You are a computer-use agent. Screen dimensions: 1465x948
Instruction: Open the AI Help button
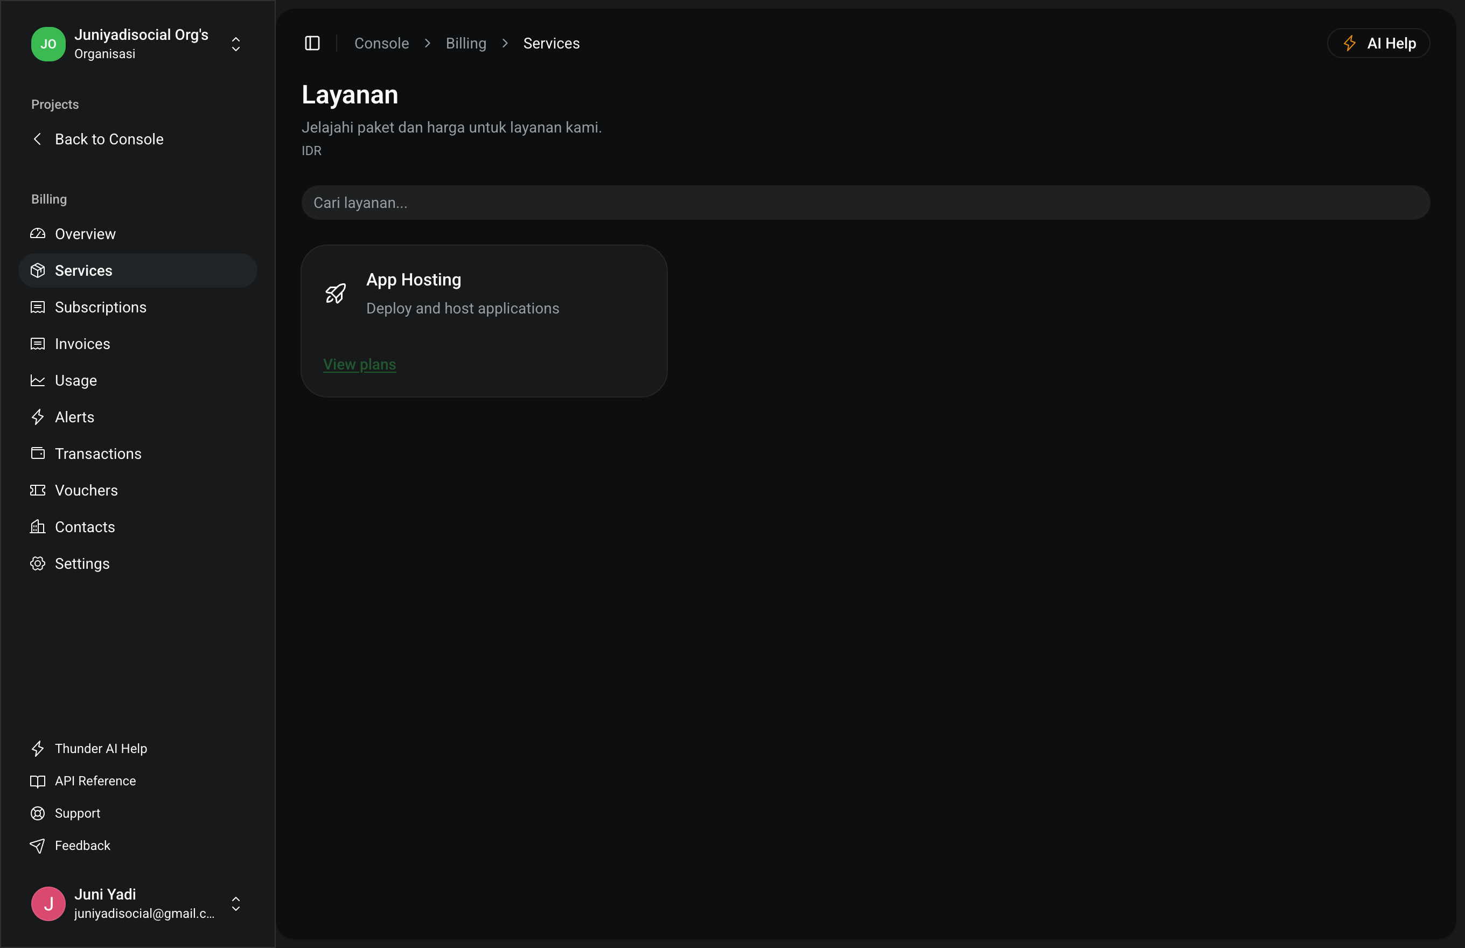[x=1378, y=43]
